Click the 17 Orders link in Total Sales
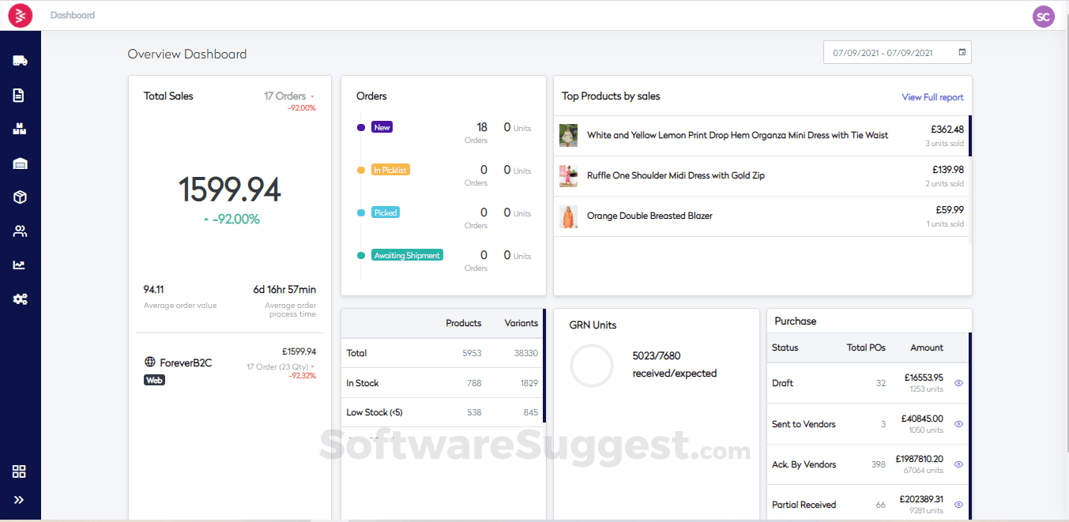Screen dimensions: 1069x522 (x=285, y=95)
